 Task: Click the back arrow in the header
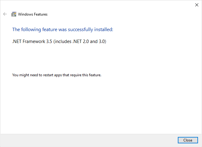(x=5, y=14)
